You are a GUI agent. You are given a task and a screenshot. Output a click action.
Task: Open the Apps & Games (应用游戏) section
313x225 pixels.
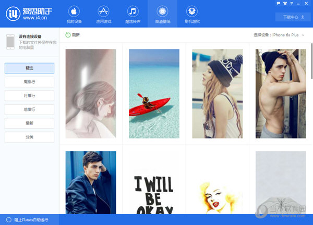tap(104, 15)
